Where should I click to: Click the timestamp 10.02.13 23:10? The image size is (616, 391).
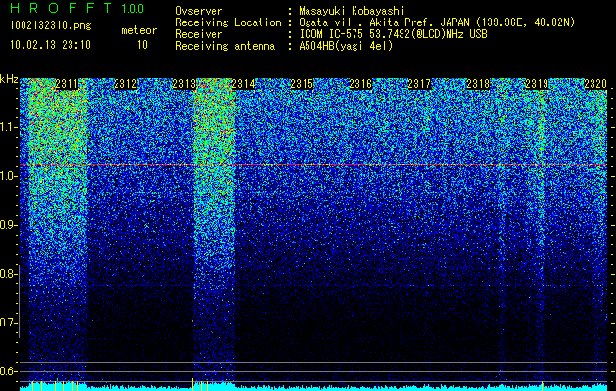click(x=50, y=45)
